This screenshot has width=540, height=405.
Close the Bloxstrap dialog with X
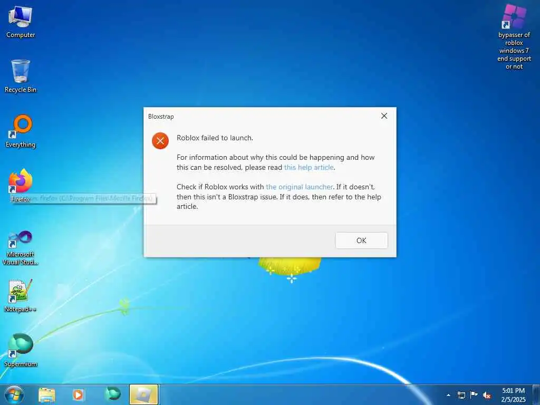pyautogui.click(x=384, y=116)
